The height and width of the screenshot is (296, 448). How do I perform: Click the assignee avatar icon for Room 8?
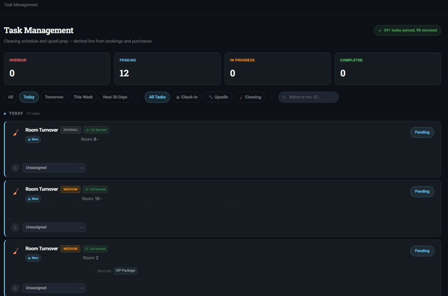15,168
